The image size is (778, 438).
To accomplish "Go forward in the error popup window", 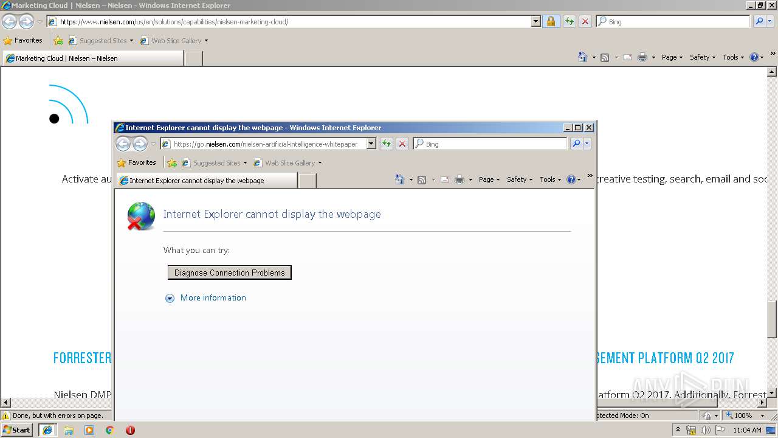I will (140, 144).
